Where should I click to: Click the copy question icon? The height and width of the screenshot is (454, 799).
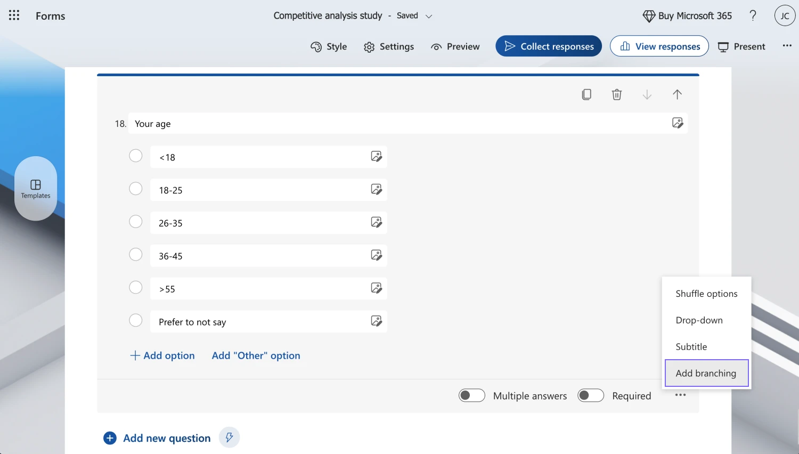click(586, 94)
